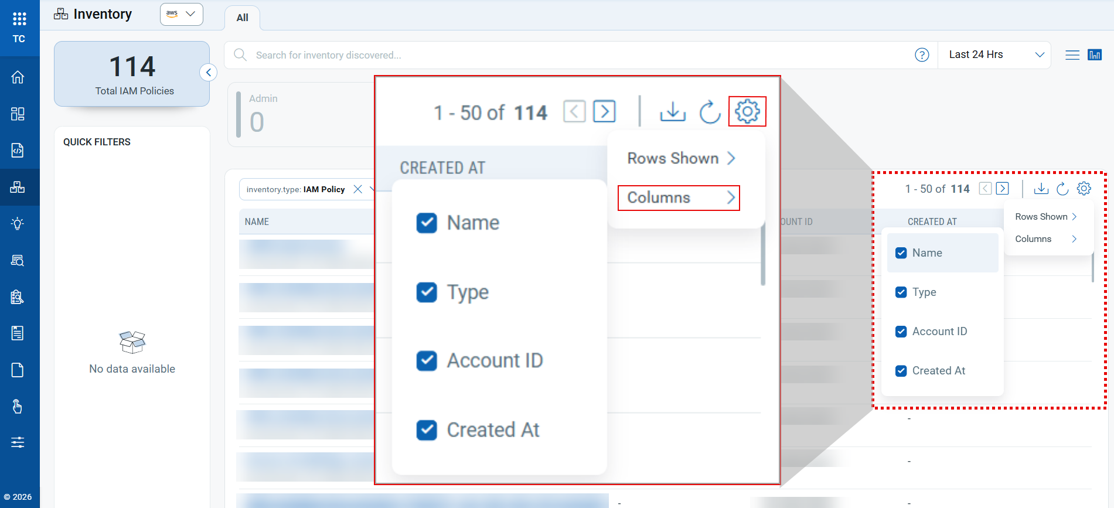Collapse the left panel with chevron button
The width and height of the screenshot is (1114, 508).
click(x=208, y=73)
